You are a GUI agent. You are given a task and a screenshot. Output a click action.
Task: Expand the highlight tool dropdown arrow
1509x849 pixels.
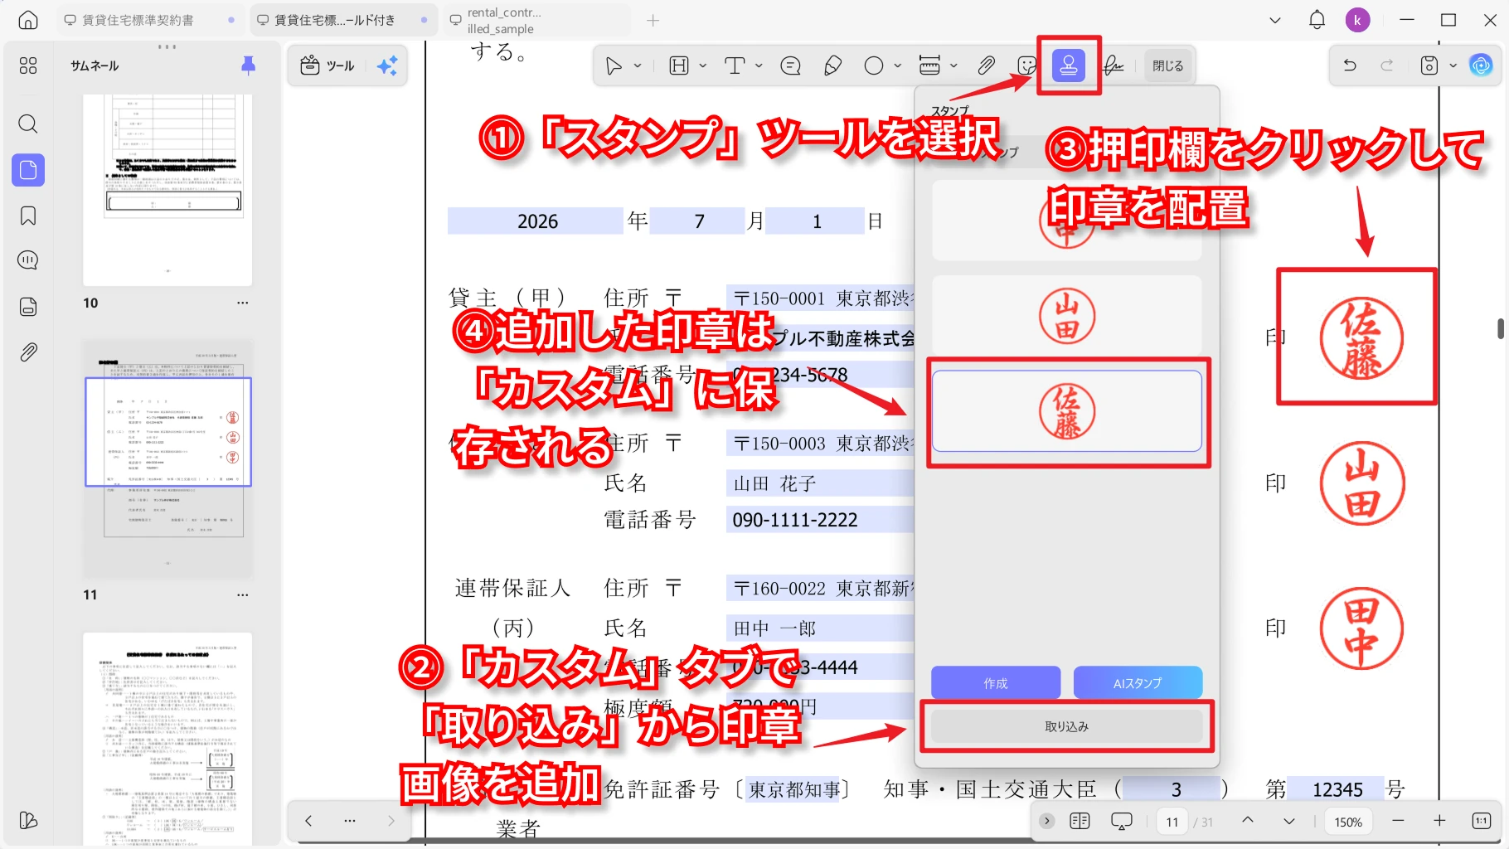pos(703,65)
